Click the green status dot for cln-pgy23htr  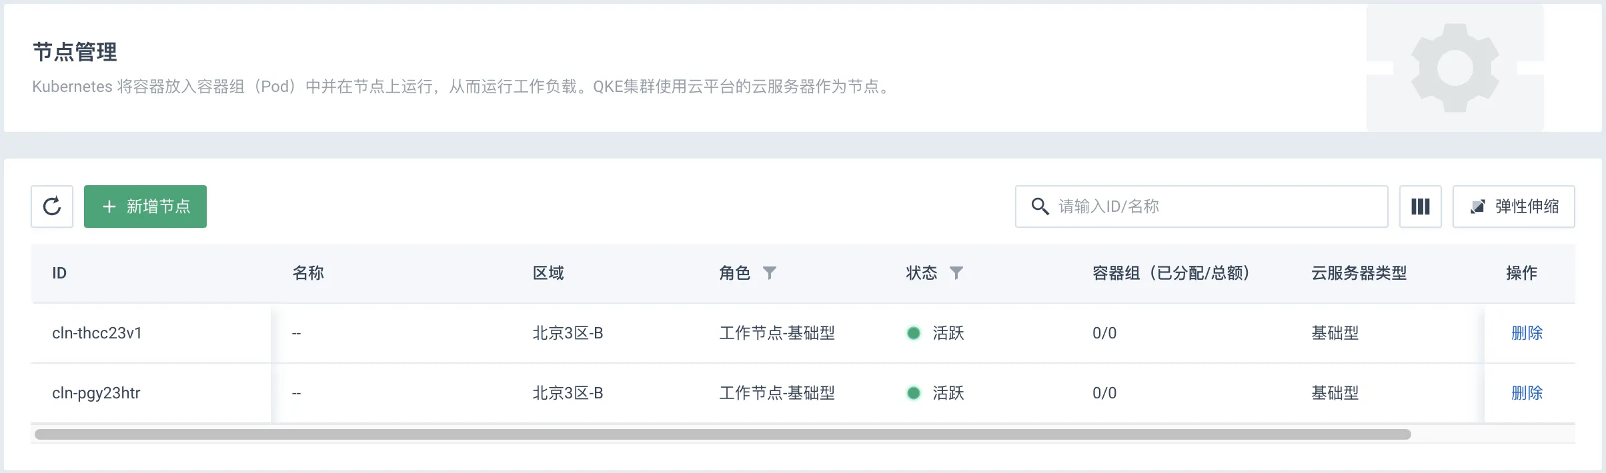click(x=914, y=393)
